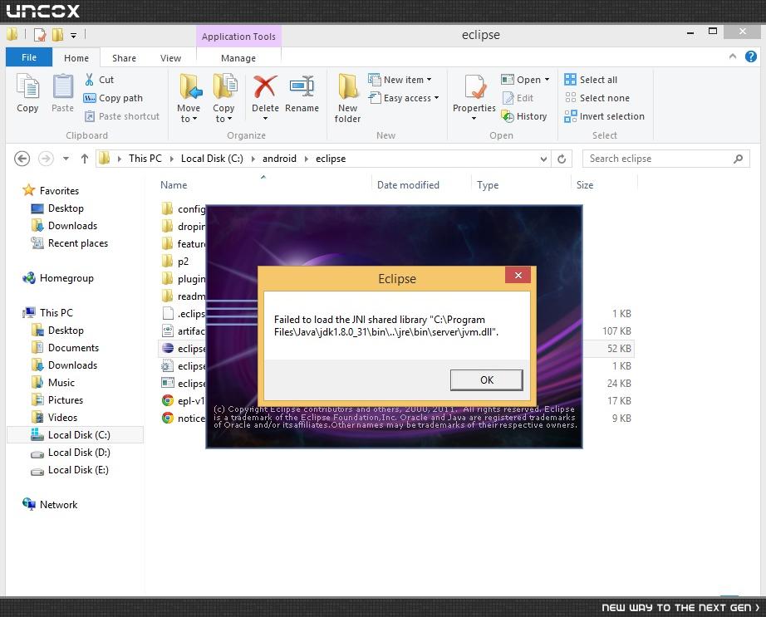Viewport: 766px width, 617px height.
Task: Open the New item dropdown
Action: coord(400,80)
